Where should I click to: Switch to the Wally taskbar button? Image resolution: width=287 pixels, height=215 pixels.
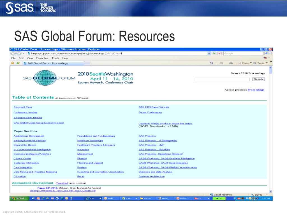coord(110,198)
